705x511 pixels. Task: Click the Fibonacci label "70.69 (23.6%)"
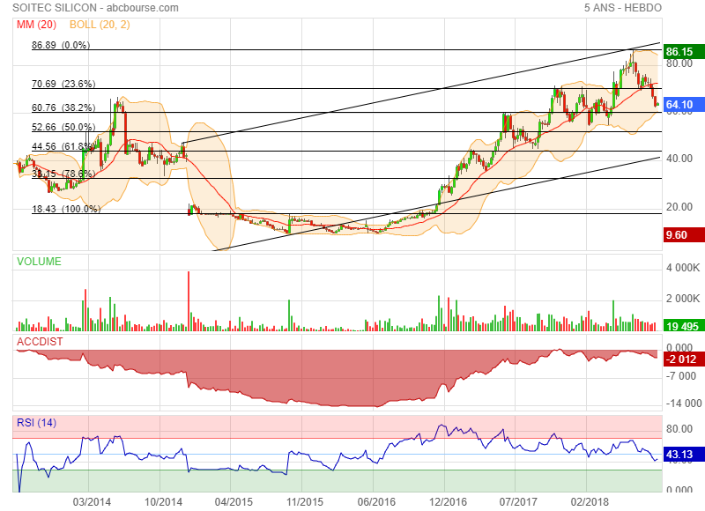pos(63,84)
